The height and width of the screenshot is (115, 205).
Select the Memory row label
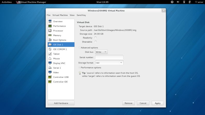coord(57,35)
